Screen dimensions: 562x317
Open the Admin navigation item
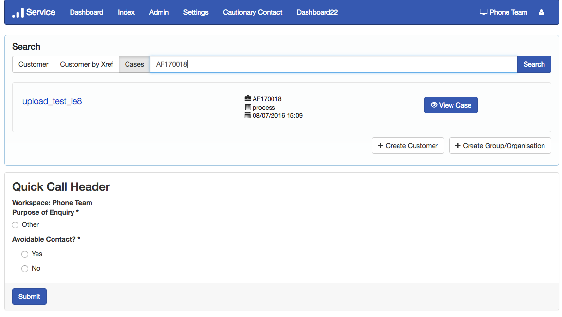point(159,12)
